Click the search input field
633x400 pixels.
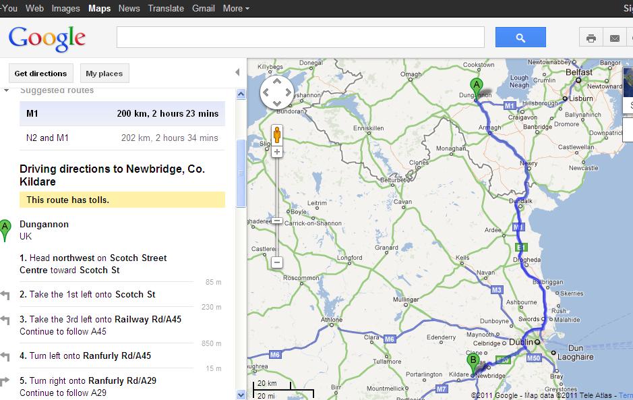301,37
